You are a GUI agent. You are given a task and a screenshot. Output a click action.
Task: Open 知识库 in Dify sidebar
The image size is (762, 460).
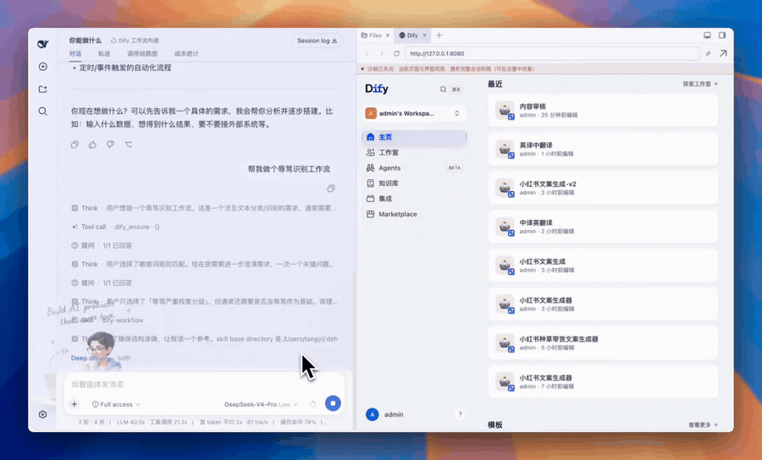414,183
